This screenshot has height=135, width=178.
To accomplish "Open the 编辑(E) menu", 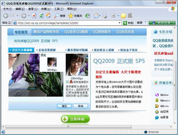I will click(20, 9).
